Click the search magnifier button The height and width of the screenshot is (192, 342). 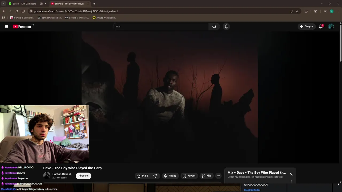click(214, 26)
